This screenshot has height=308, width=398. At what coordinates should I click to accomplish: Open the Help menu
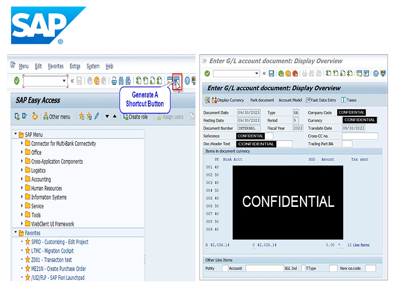tap(110, 66)
